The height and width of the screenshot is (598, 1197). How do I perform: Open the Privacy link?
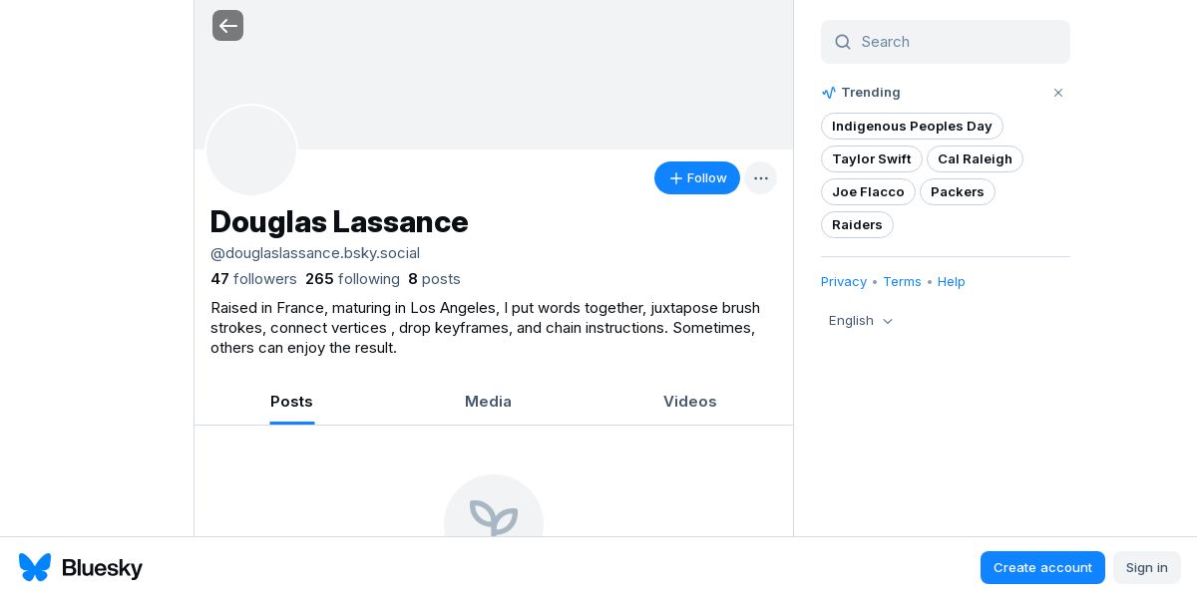click(844, 282)
